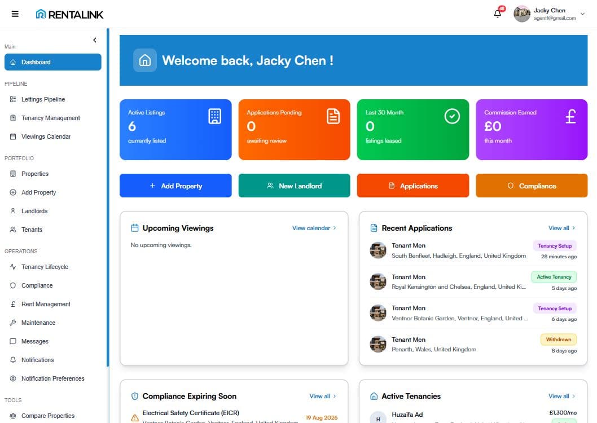Screen dimensions: 597x423
Task: Open the Huzaifa Ad tenancy row
Action: (x=473, y=416)
